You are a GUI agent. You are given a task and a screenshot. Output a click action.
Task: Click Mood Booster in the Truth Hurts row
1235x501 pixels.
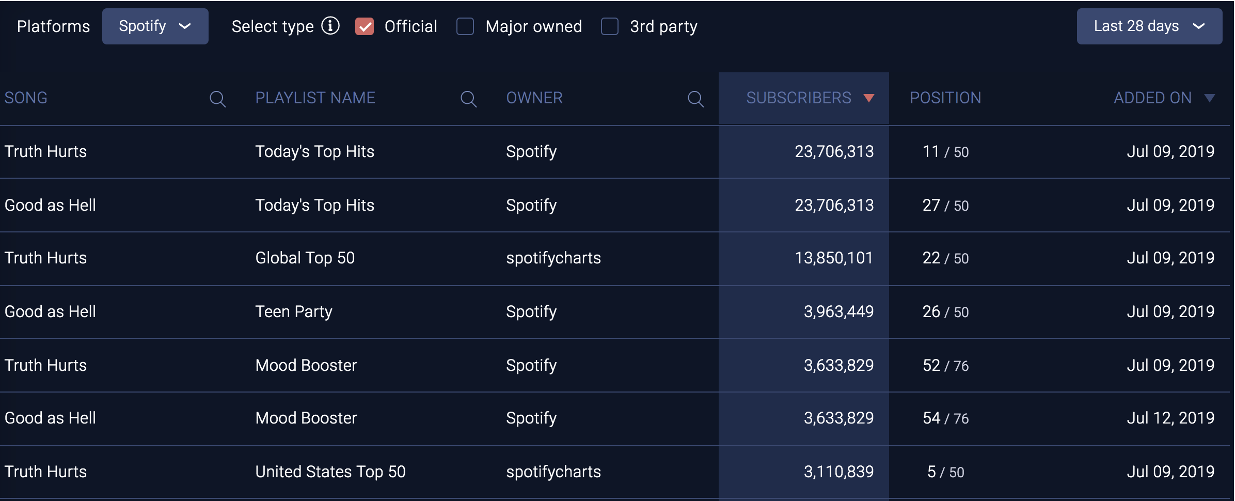(x=306, y=365)
